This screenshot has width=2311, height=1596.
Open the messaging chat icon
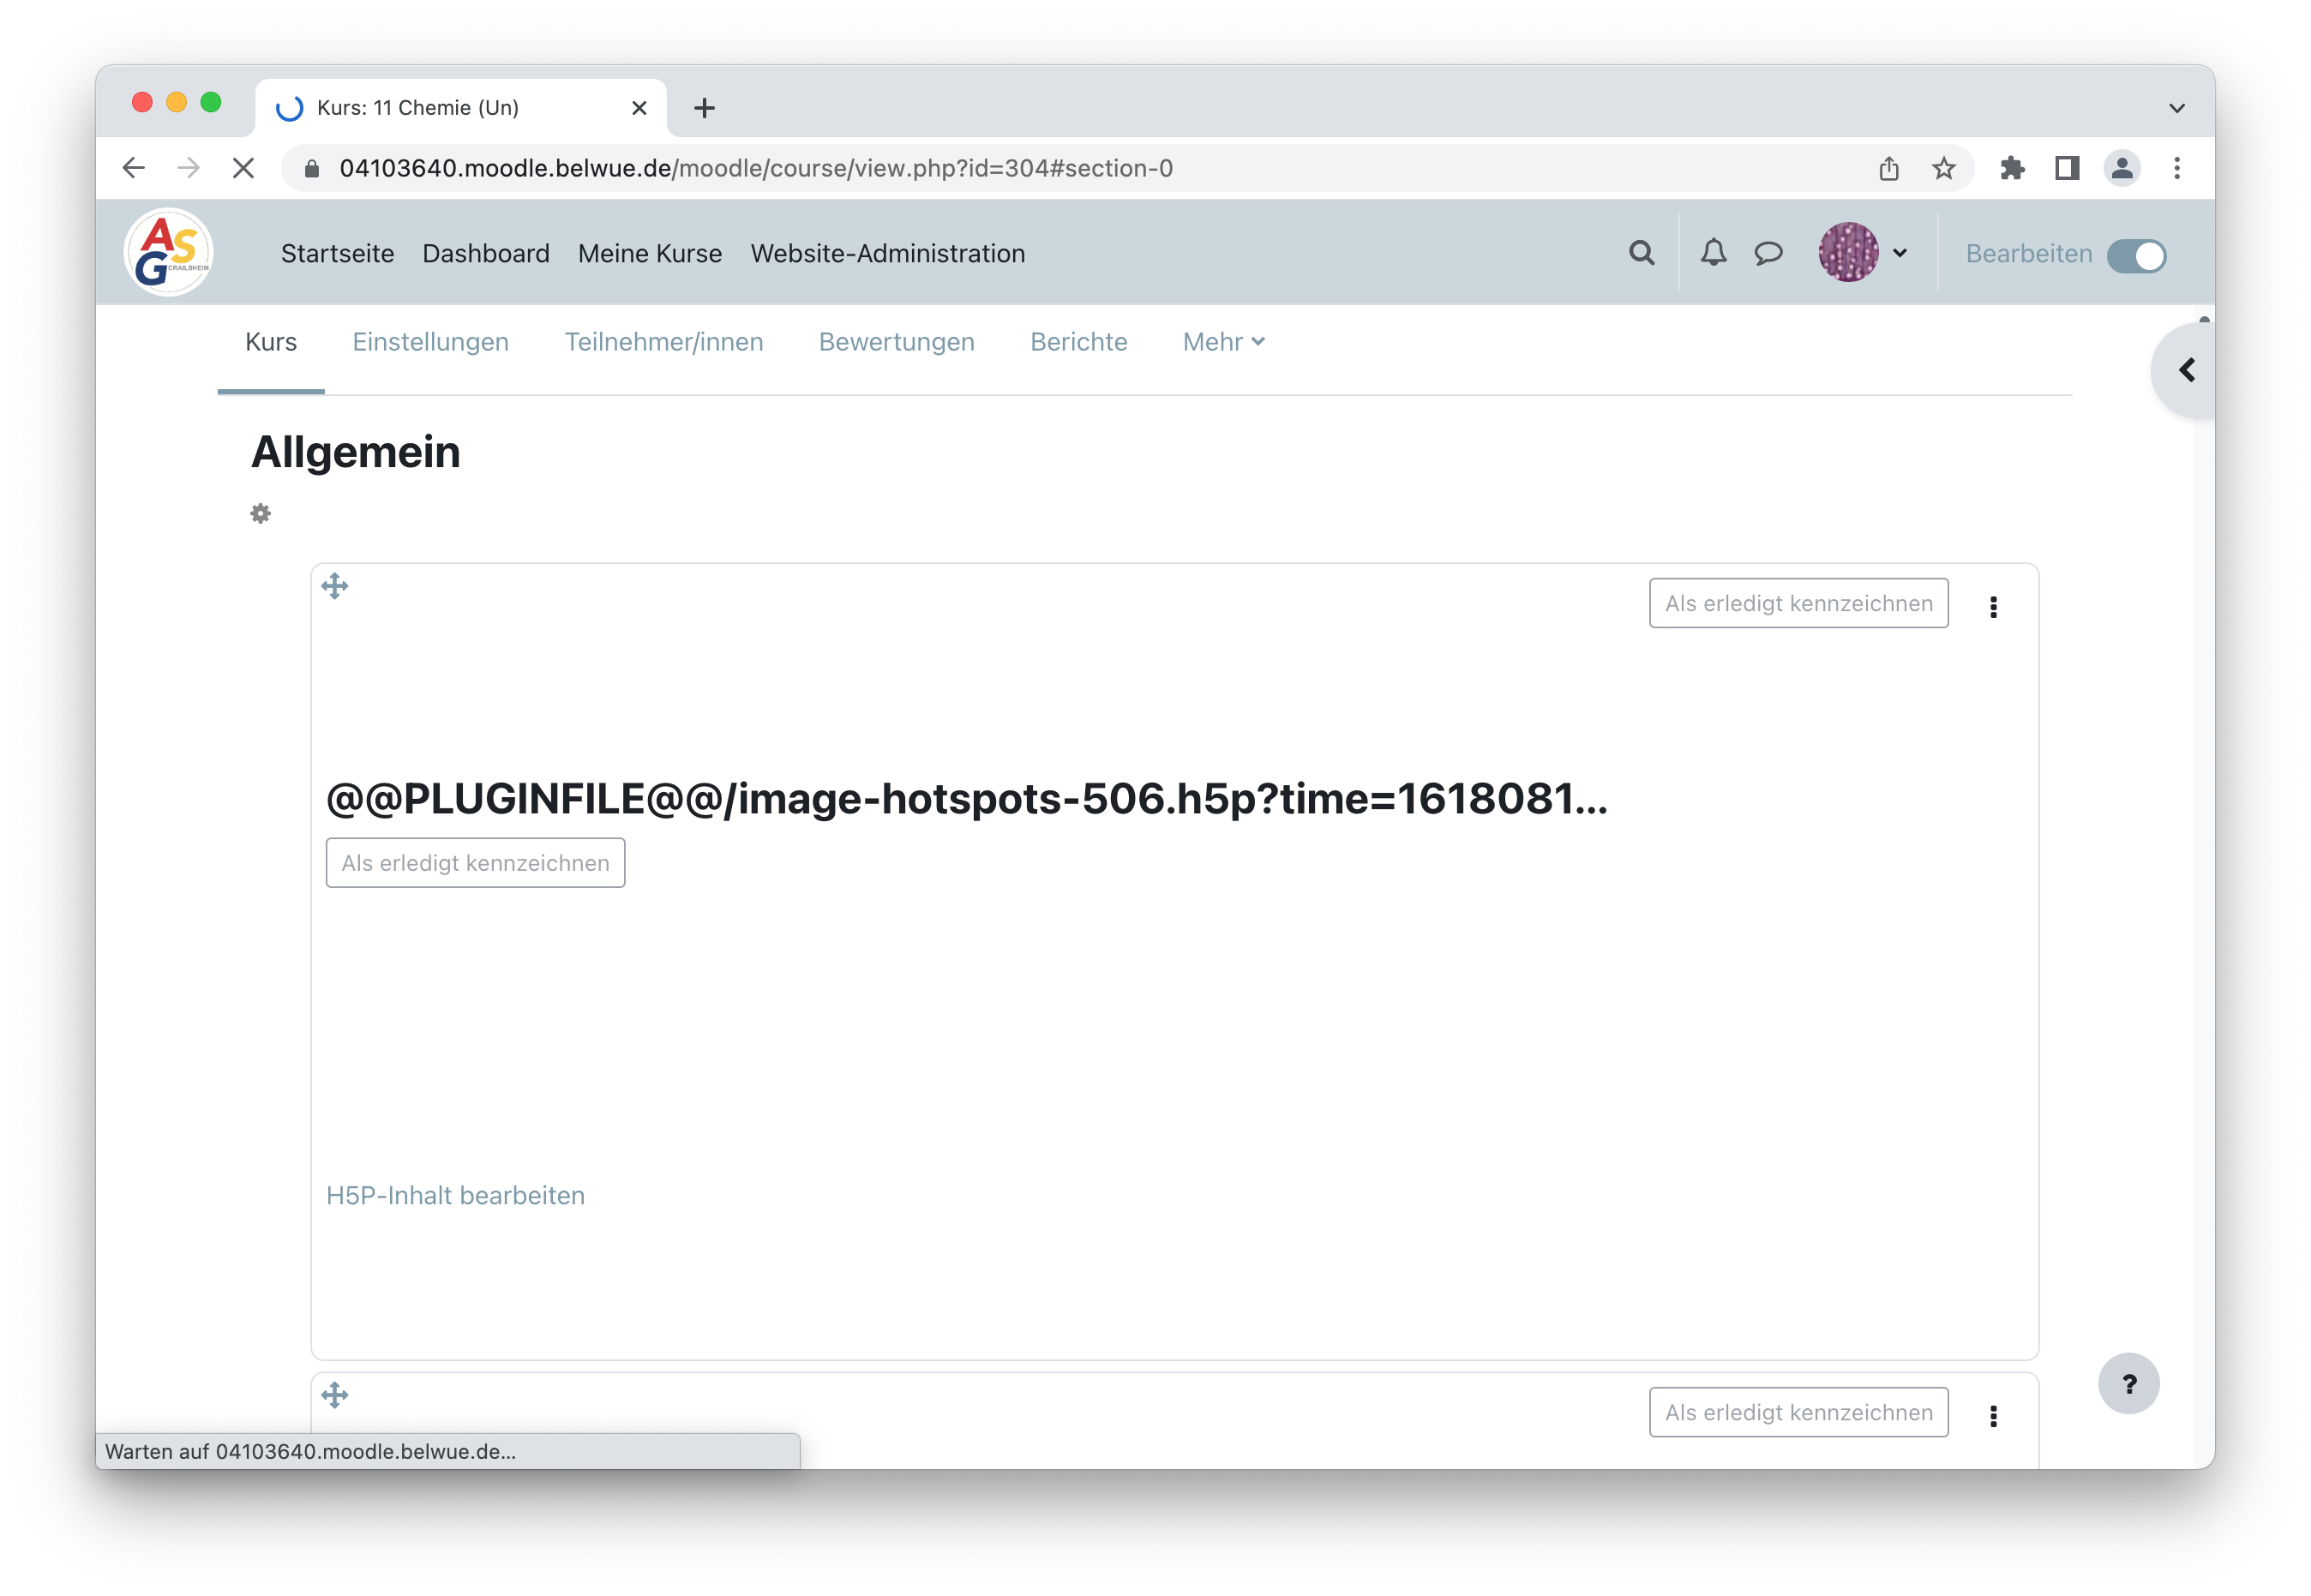[x=1769, y=253]
